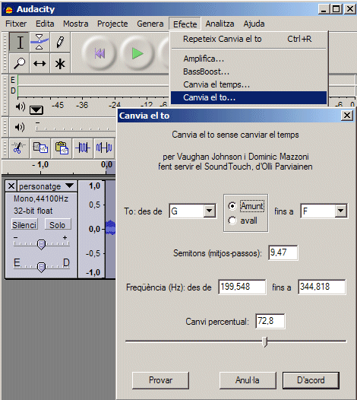Click the green Play button
Image resolution: width=357 pixels, height=400 pixels.
[137, 53]
